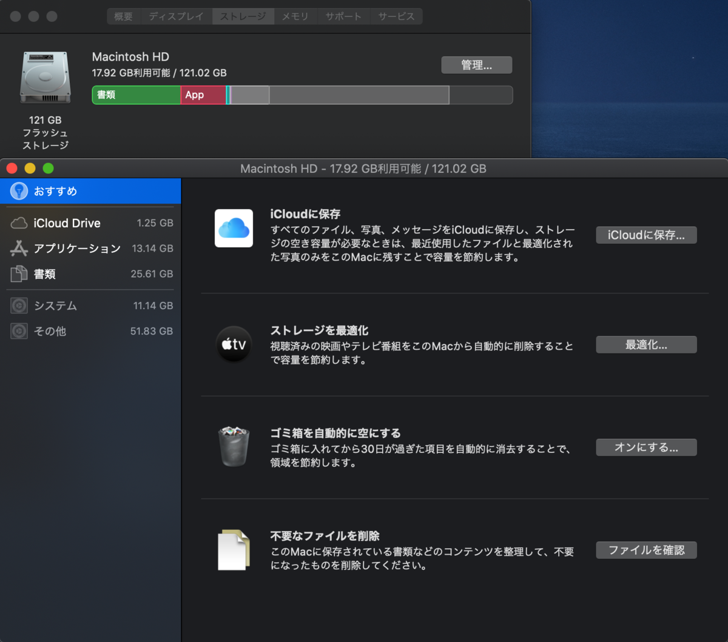Switch to the 概要 tab

click(x=123, y=16)
